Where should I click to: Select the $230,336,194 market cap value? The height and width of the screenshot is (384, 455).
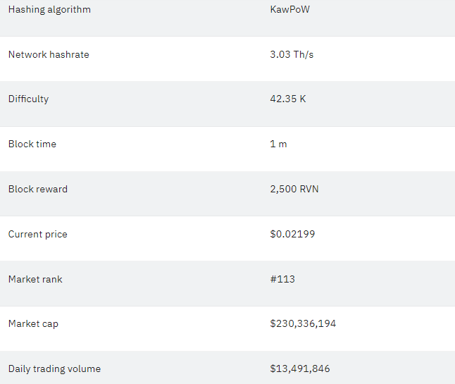(x=303, y=323)
